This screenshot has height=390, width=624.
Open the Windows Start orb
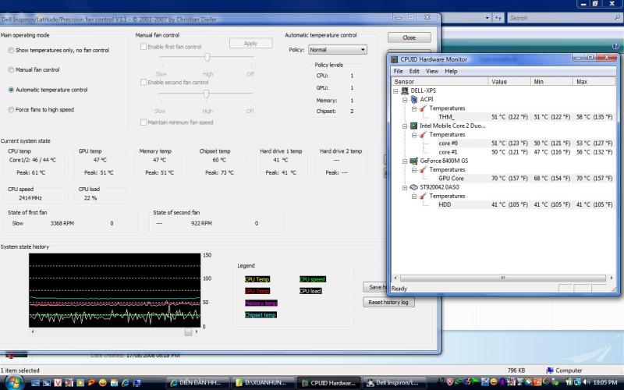click(13, 382)
